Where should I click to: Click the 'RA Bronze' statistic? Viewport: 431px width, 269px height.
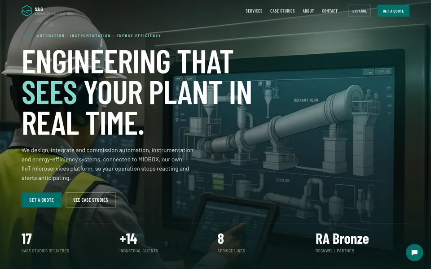point(342,239)
